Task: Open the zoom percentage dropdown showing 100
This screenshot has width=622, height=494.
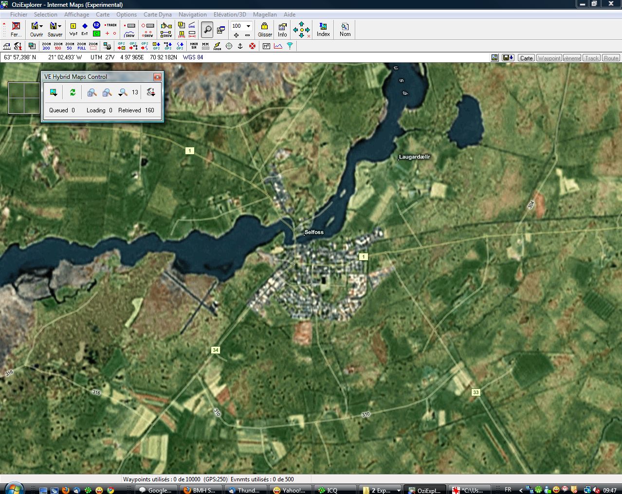Action: (x=248, y=26)
